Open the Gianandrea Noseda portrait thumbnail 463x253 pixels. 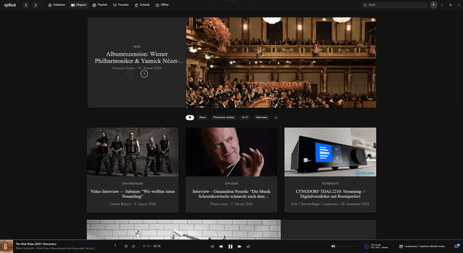[x=232, y=152]
